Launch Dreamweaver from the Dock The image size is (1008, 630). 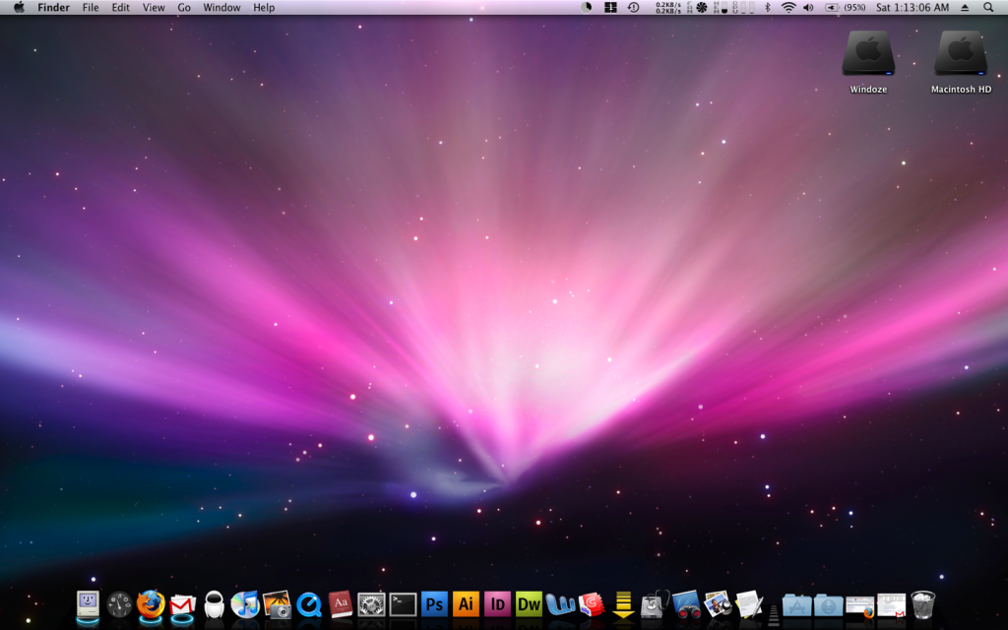529,605
